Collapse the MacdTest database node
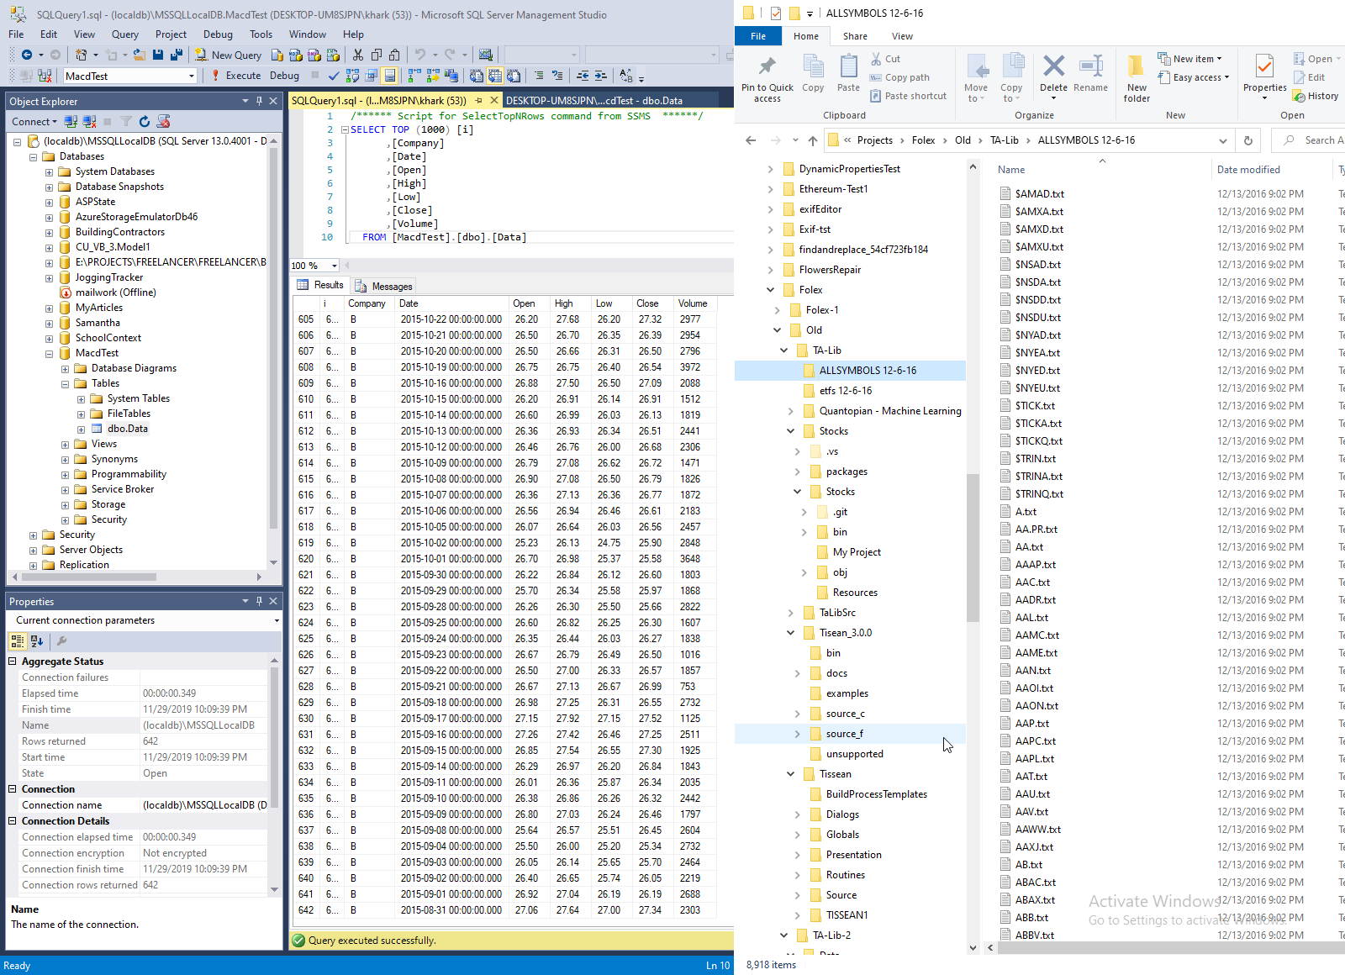 point(49,353)
